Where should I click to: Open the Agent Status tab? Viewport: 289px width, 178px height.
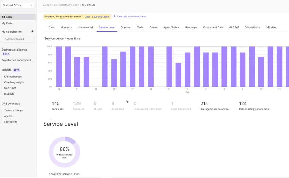coord(171,27)
